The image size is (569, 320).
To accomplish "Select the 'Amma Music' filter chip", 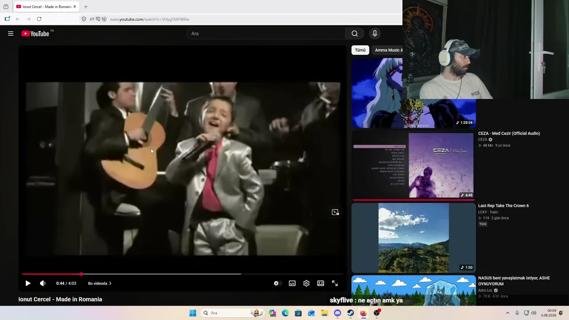I will pos(388,50).
